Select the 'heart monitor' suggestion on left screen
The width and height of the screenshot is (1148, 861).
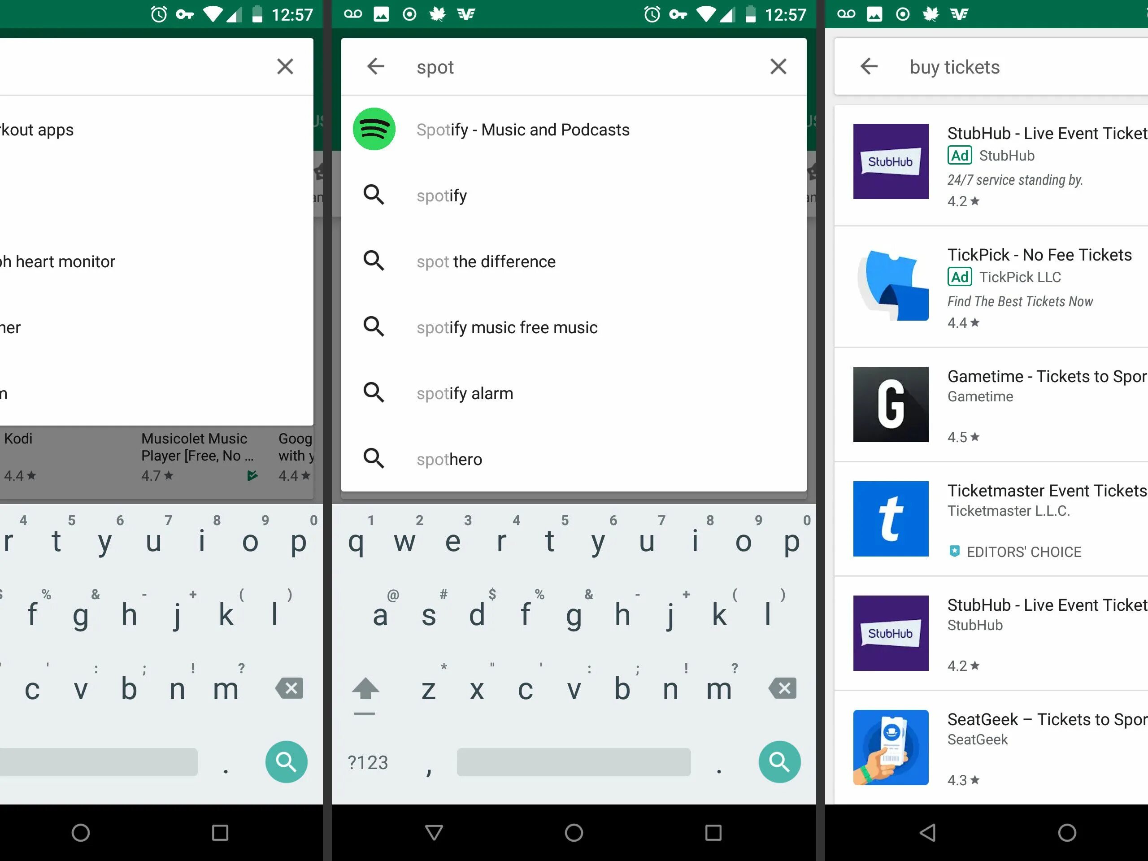(58, 261)
